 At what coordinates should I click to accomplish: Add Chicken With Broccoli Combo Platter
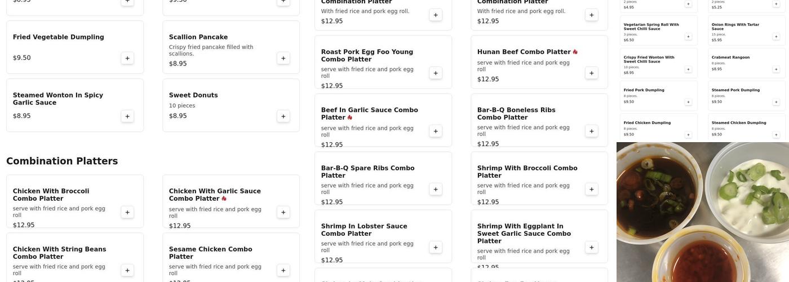tap(127, 212)
